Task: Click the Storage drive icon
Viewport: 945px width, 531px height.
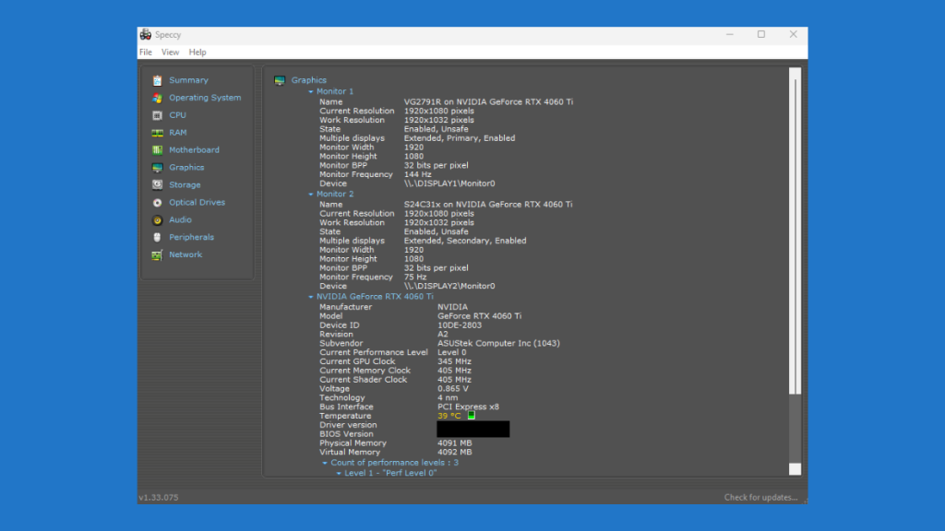Action: click(x=157, y=184)
